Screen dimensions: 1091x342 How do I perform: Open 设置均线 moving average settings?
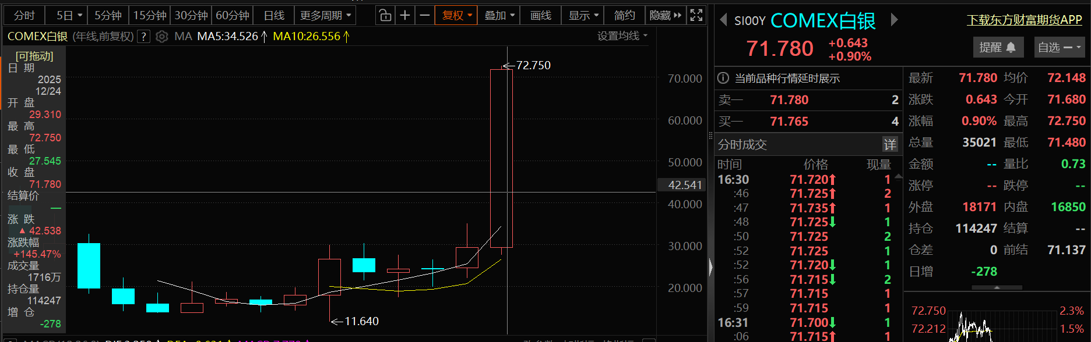(622, 36)
